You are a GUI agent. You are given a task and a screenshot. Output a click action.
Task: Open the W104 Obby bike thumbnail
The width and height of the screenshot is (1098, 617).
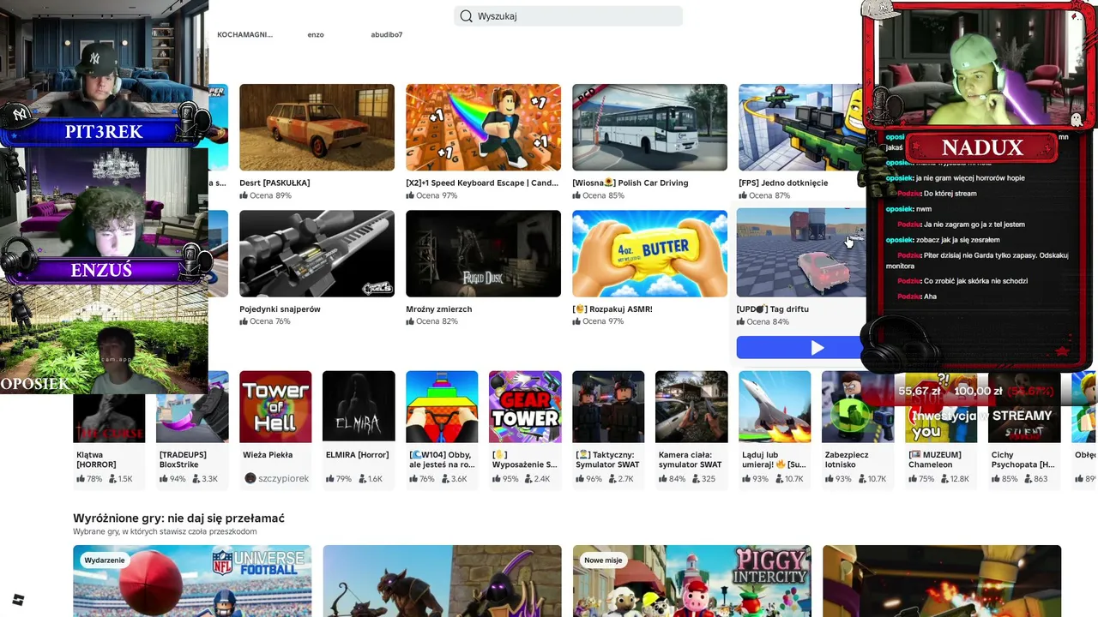tap(442, 406)
